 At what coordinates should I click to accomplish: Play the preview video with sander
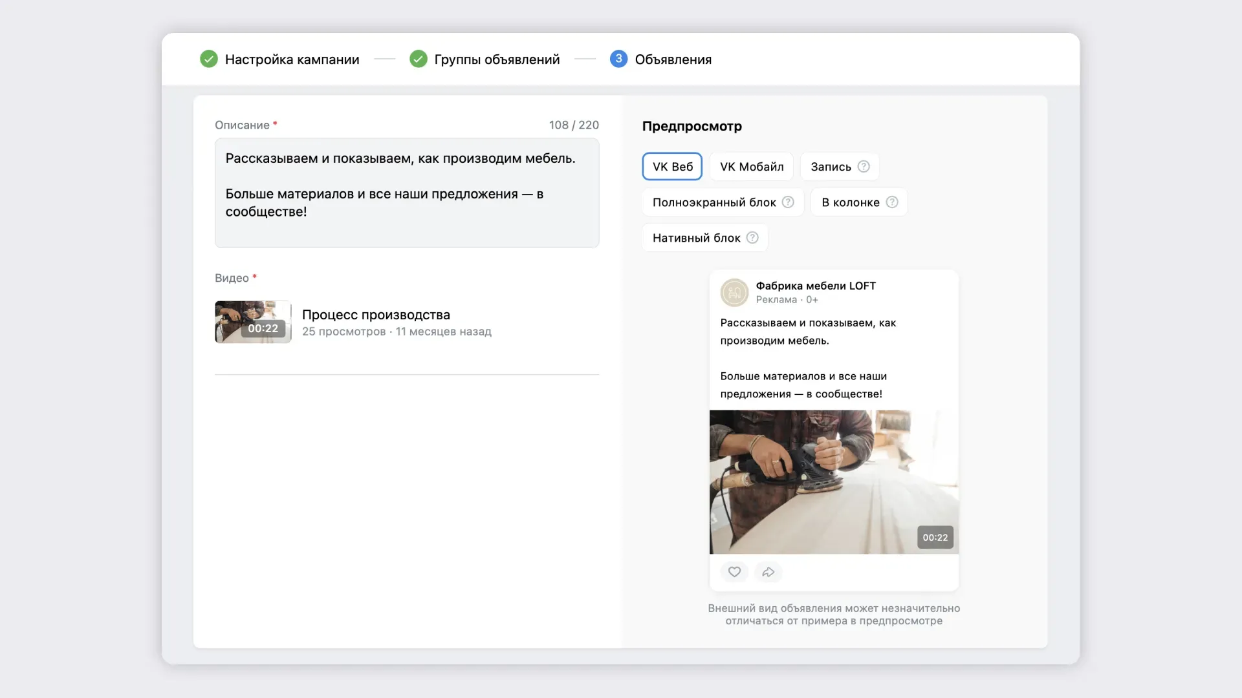coord(834,482)
